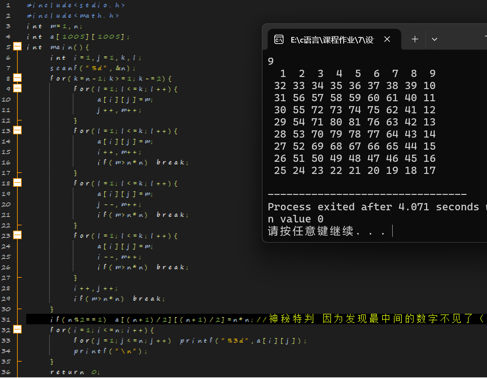
Task: Collapse the for loop fold at line 13
Action: coord(17,130)
